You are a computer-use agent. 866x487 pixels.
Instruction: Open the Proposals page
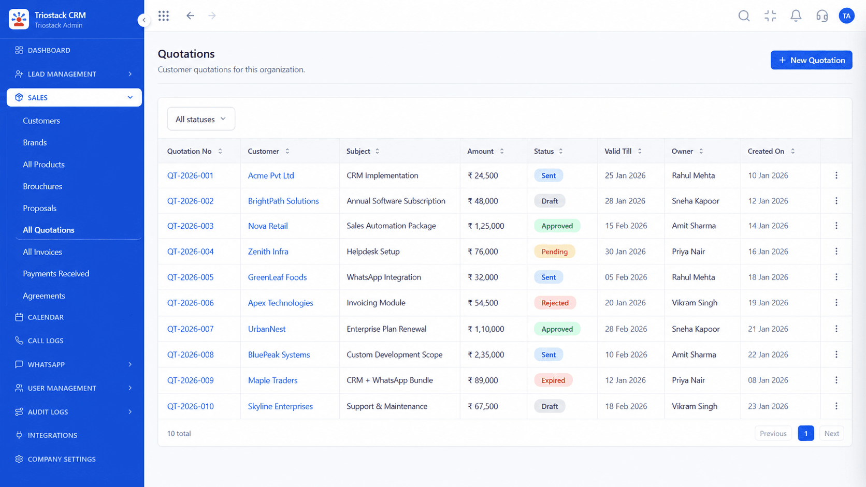40,208
